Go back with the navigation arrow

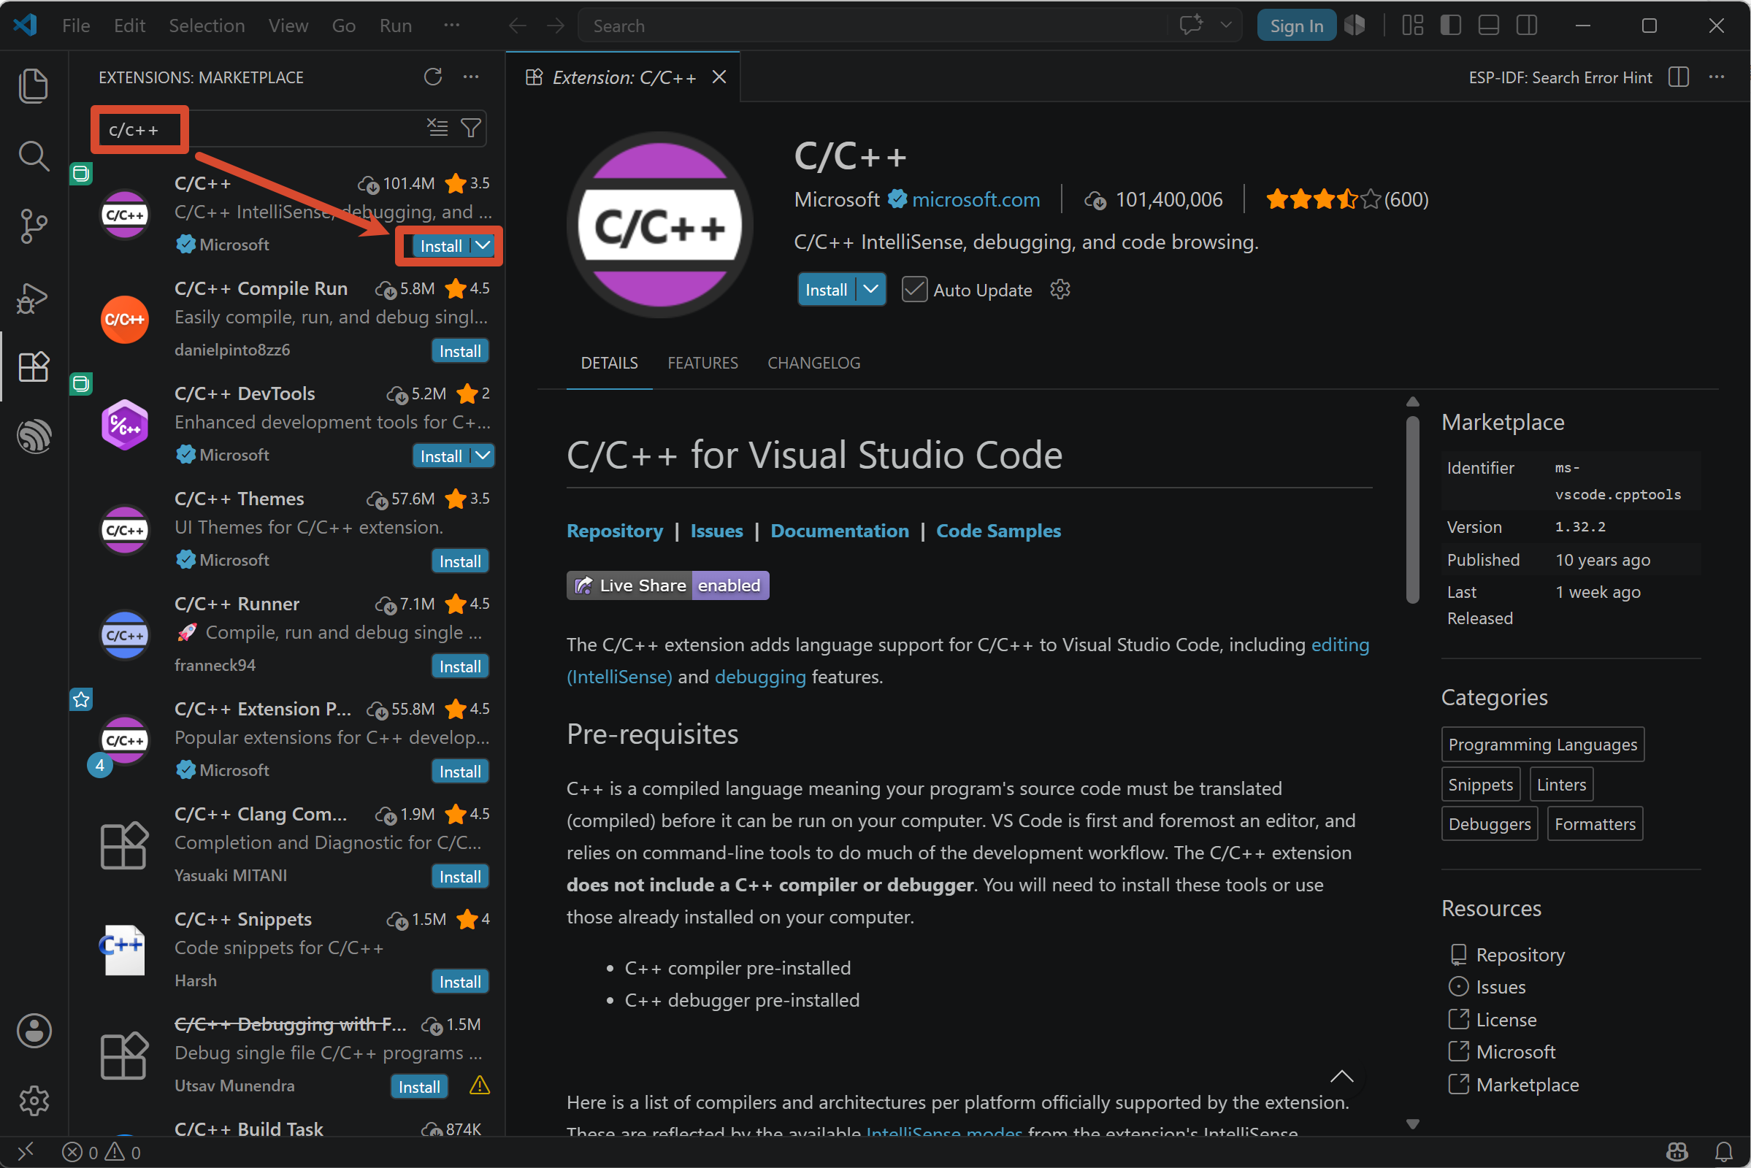[517, 26]
